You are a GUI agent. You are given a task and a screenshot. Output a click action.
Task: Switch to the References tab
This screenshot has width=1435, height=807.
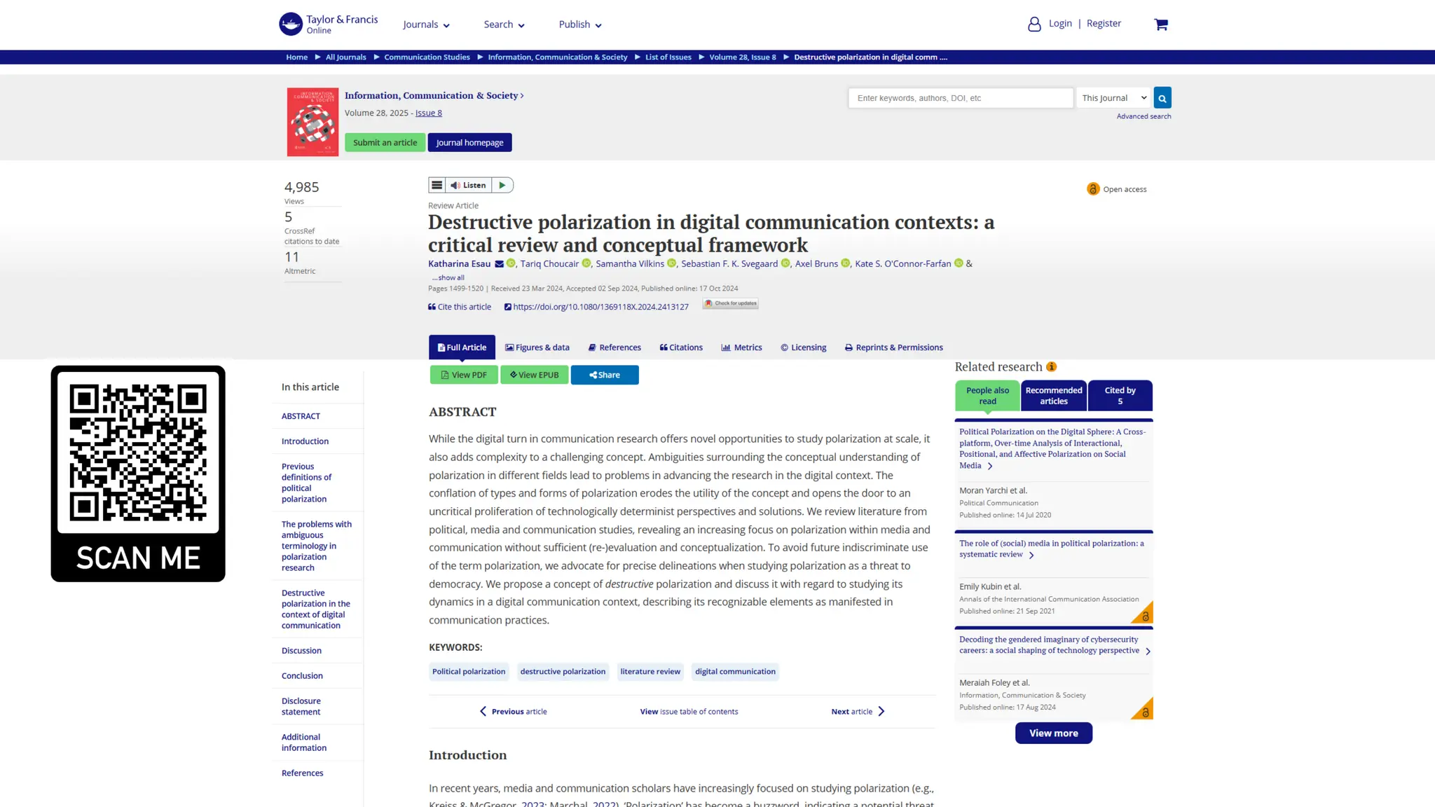pyautogui.click(x=614, y=347)
